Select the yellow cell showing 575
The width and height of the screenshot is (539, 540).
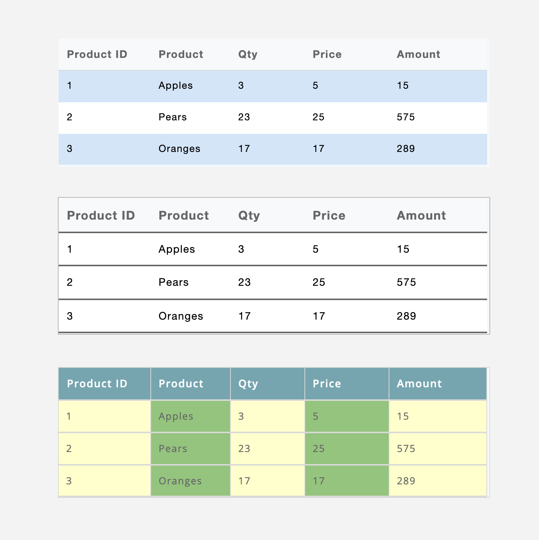438,449
